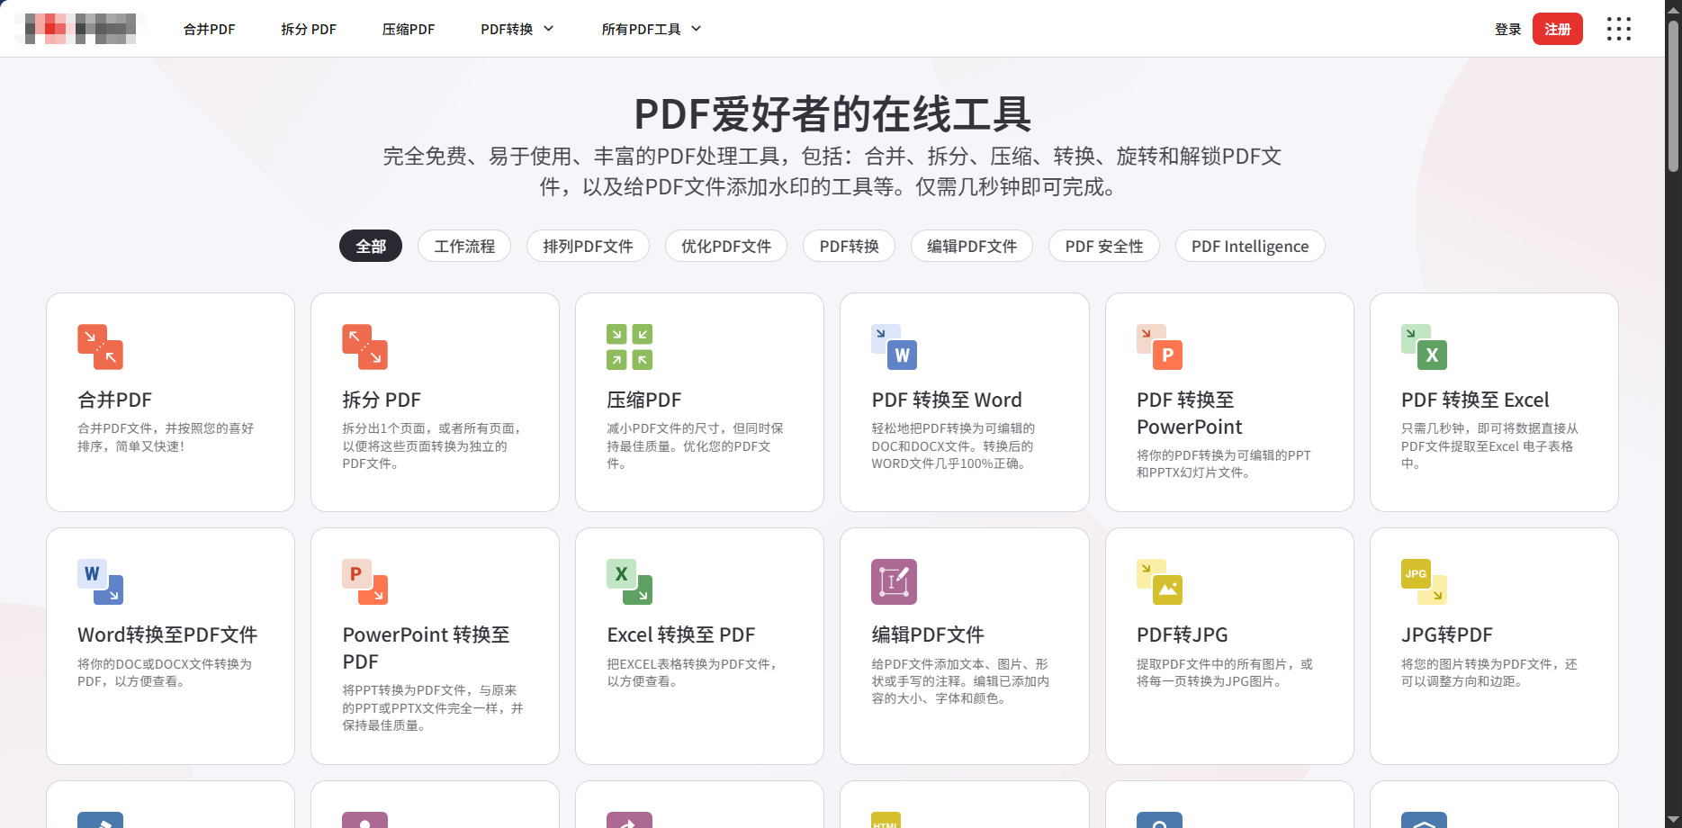
Task: Select the PDF 安全性 filter tab
Action: pyautogui.click(x=1104, y=247)
